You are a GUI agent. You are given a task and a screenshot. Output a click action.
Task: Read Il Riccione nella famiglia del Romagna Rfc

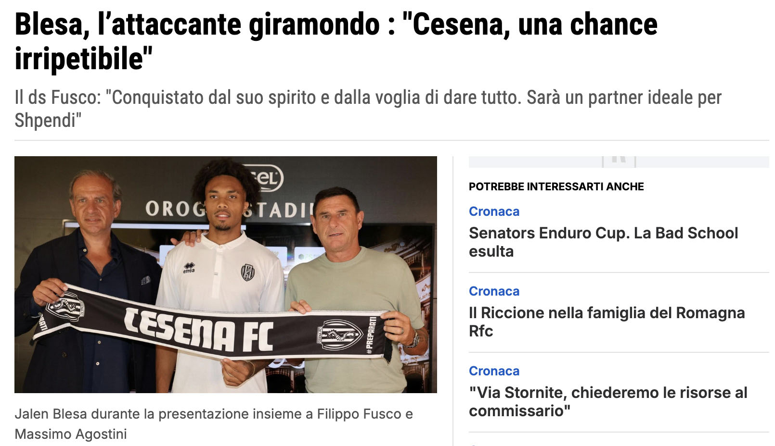(x=607, y=322)
